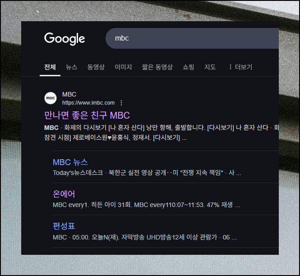
Task: Open the 온에어 sitelink
Action: 64,194
